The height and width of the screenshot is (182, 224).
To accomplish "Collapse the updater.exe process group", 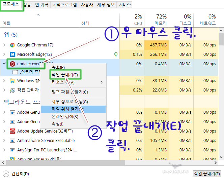I will [x=4, y=64].
